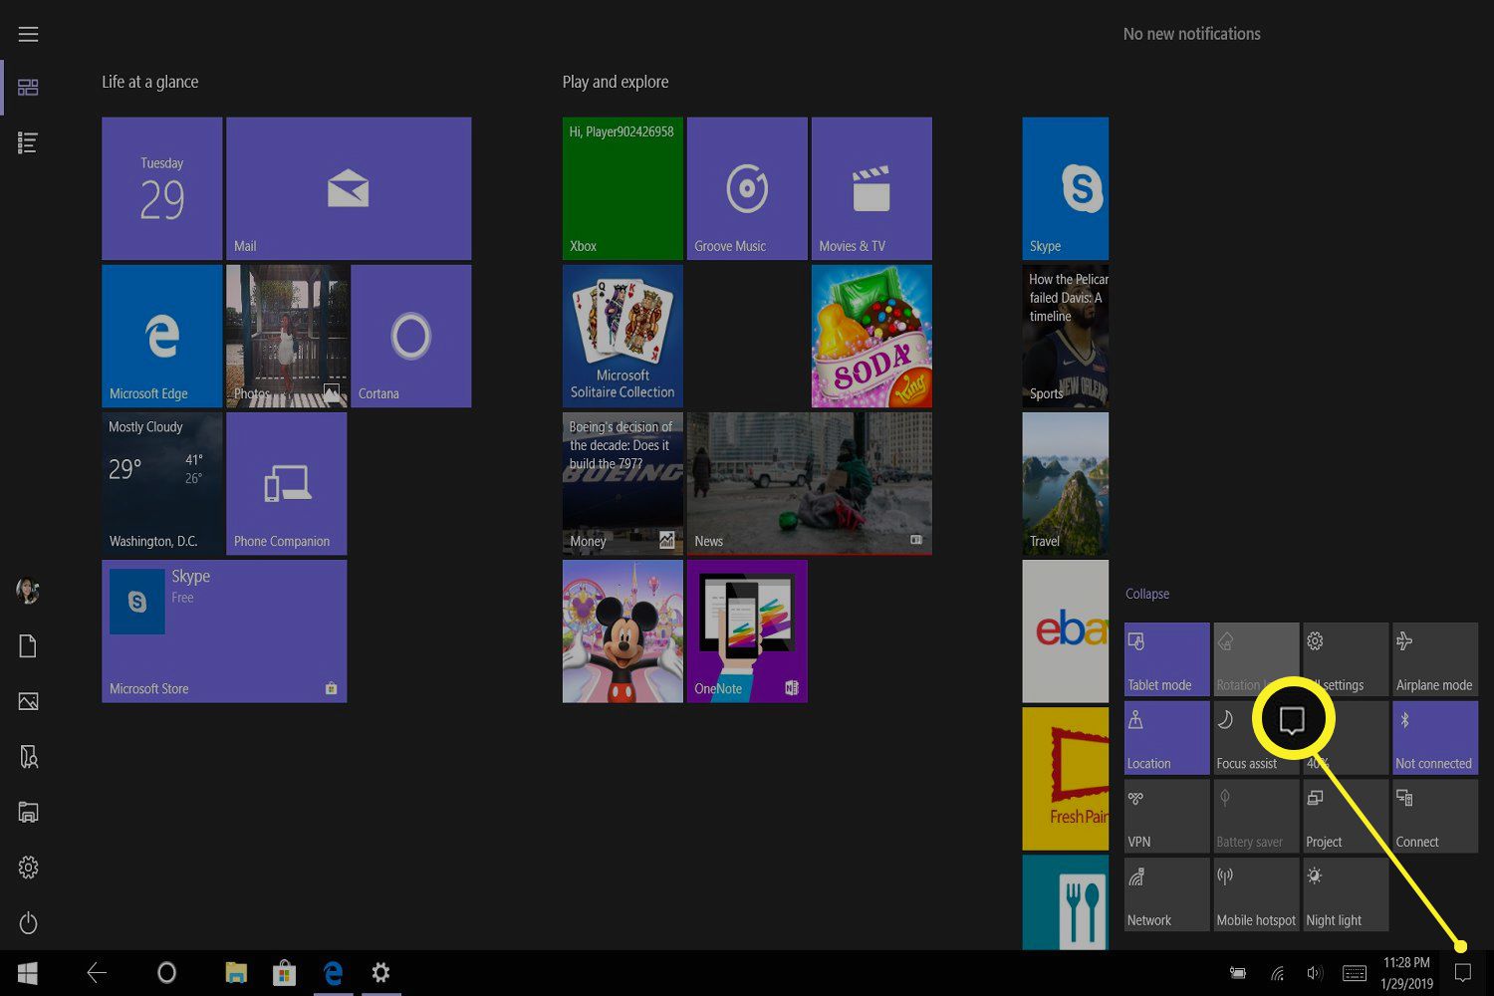Open Microsoft Solitaire Collection tile
The height and width of the screenshot is (996, 1494).
pos(622,336)
